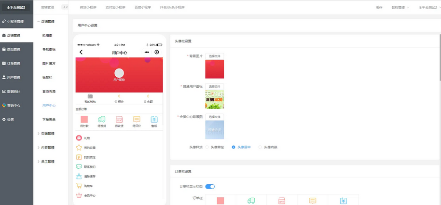Open the 教程管理 dropdown menu
441x205 pixels.
click(400, 7)
